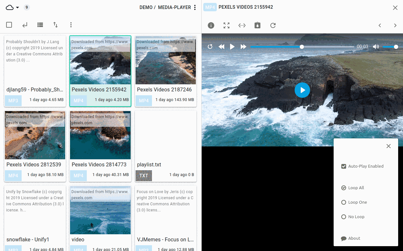Open the cloud location dropdown
Screen dimensions: 403x251
pos(13,7)
